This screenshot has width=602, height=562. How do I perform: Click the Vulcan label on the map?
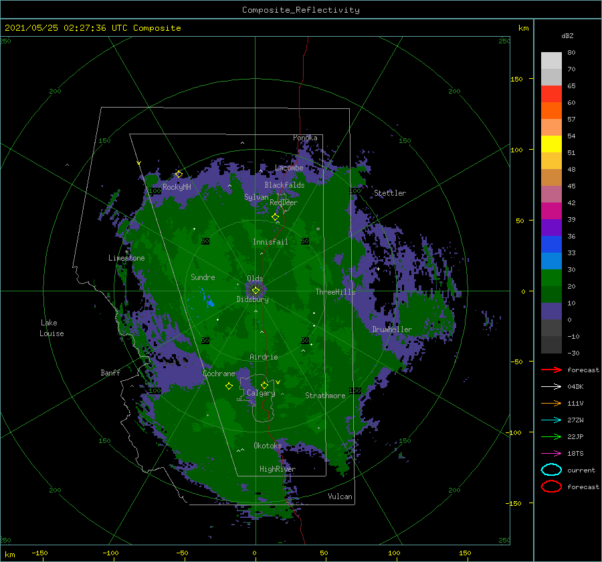point(340,497)
